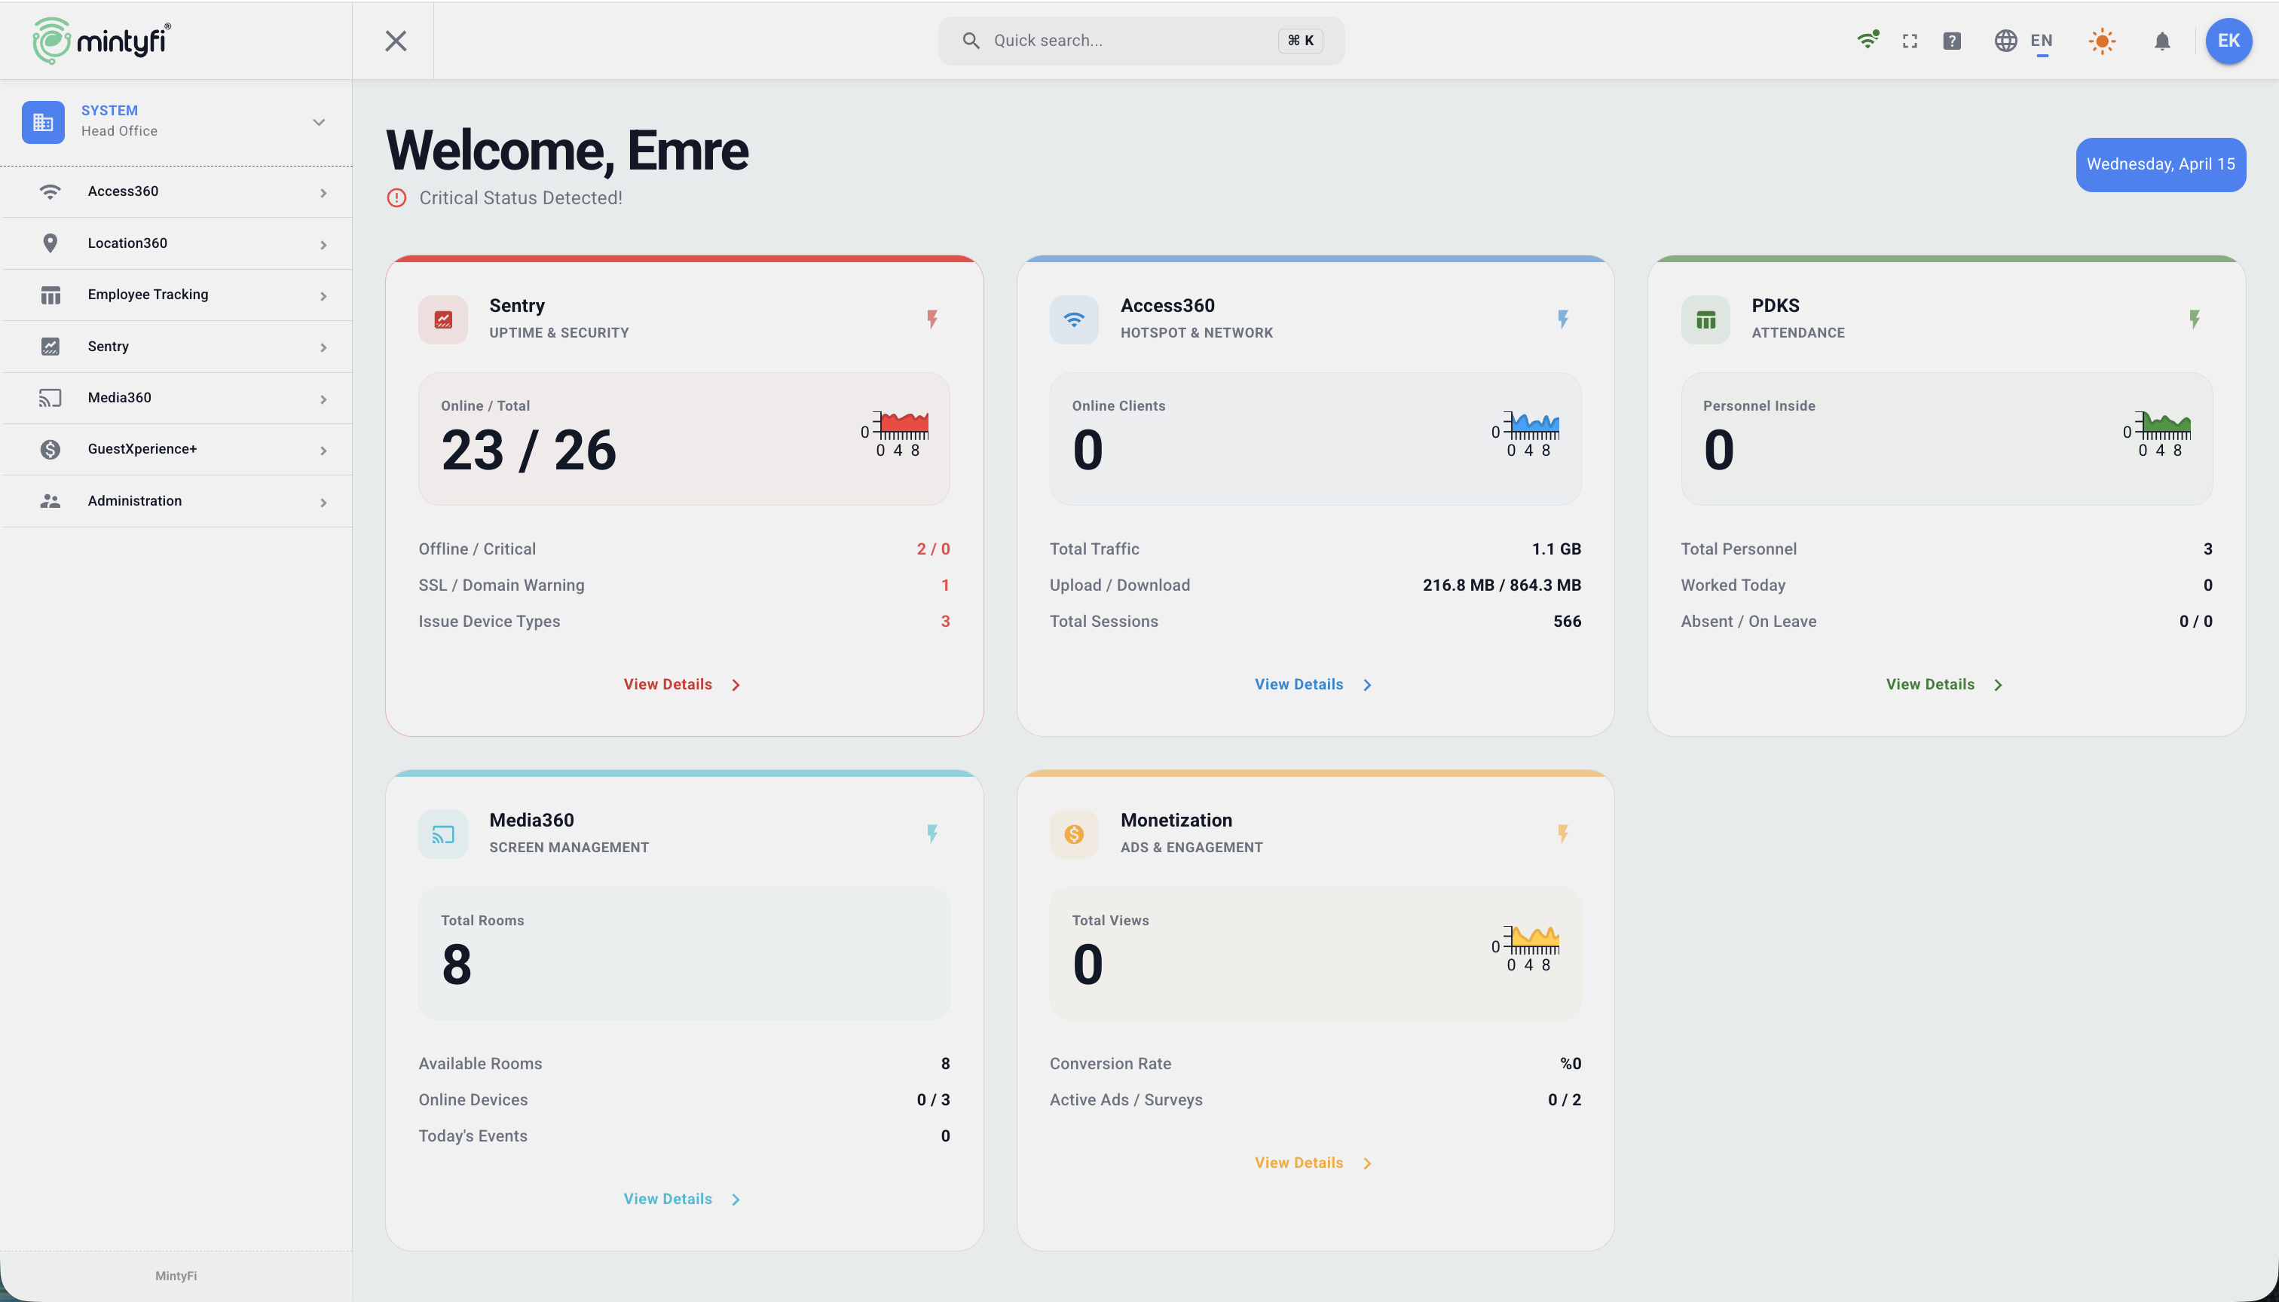Screen dimensions: 2279x1302
Task: Expand the Sentry sidebar chevron
Action: tap(323, 347)
